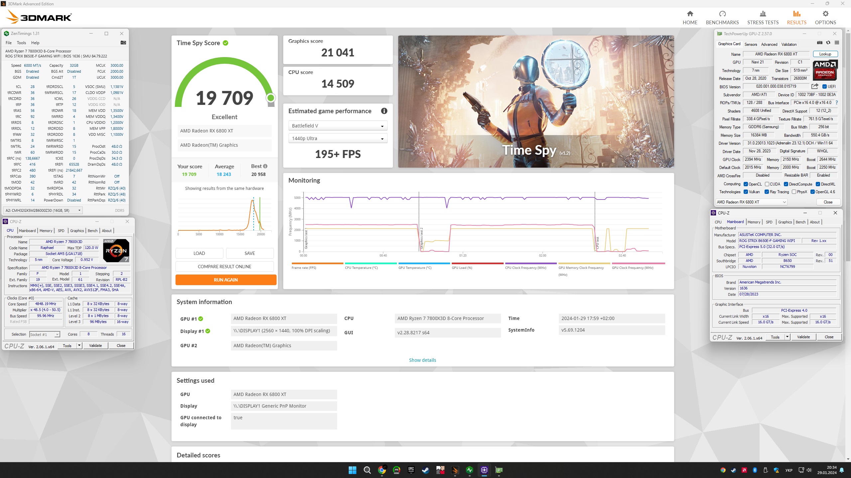The image size is (851, 478).
Task: Click the Time Spy hero image
Action: click(x=536, y=102)
